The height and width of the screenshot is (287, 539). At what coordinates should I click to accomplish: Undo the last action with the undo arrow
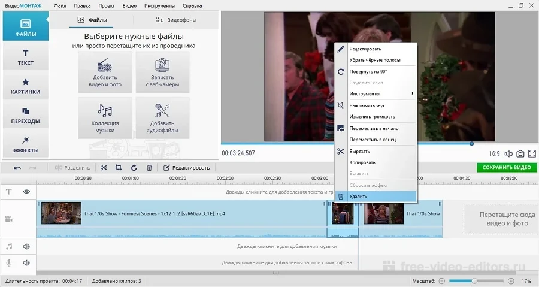pos(17,168)
